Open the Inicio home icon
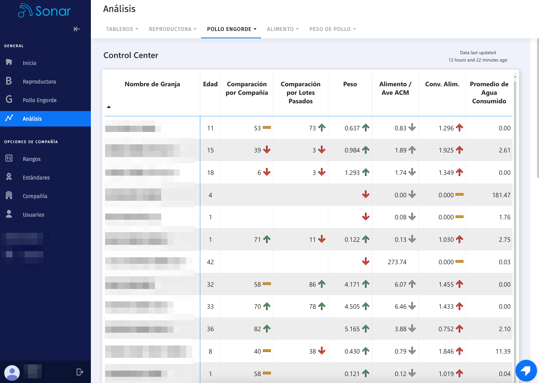Screen dimensions: 539x383 (x=9, y=62)
